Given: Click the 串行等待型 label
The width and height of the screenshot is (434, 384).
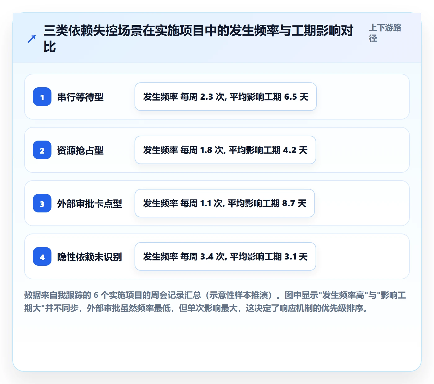Looking at the screenshot, I should (80, 97).
